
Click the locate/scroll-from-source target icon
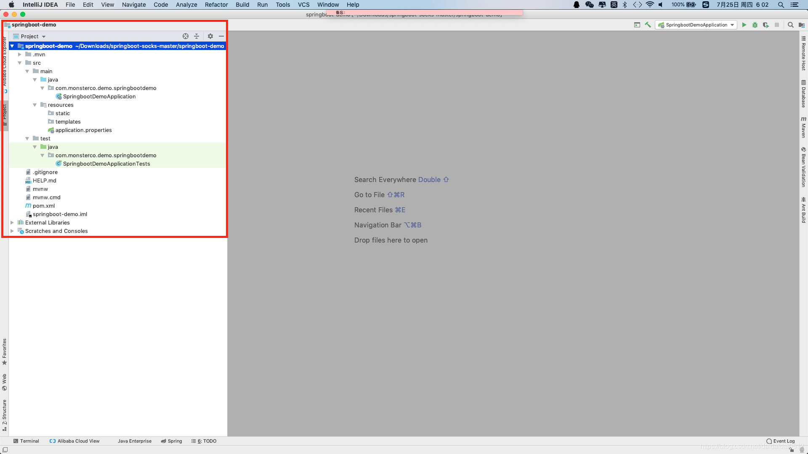point(186,36)
